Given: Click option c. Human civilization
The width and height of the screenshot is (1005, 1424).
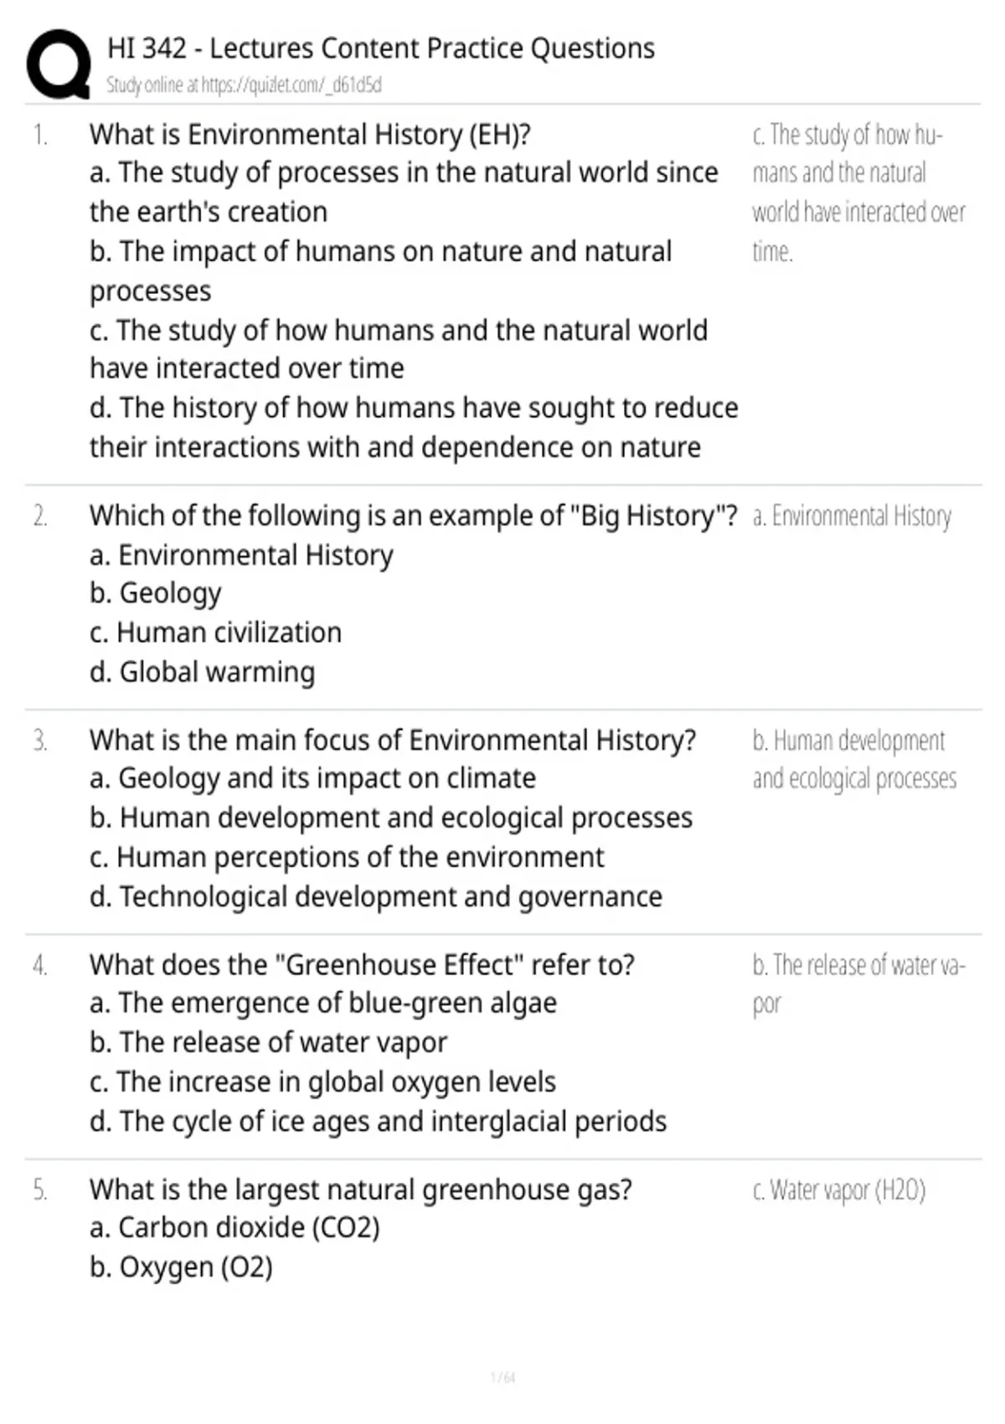Looking at the screenshot, I should [216, 632].
